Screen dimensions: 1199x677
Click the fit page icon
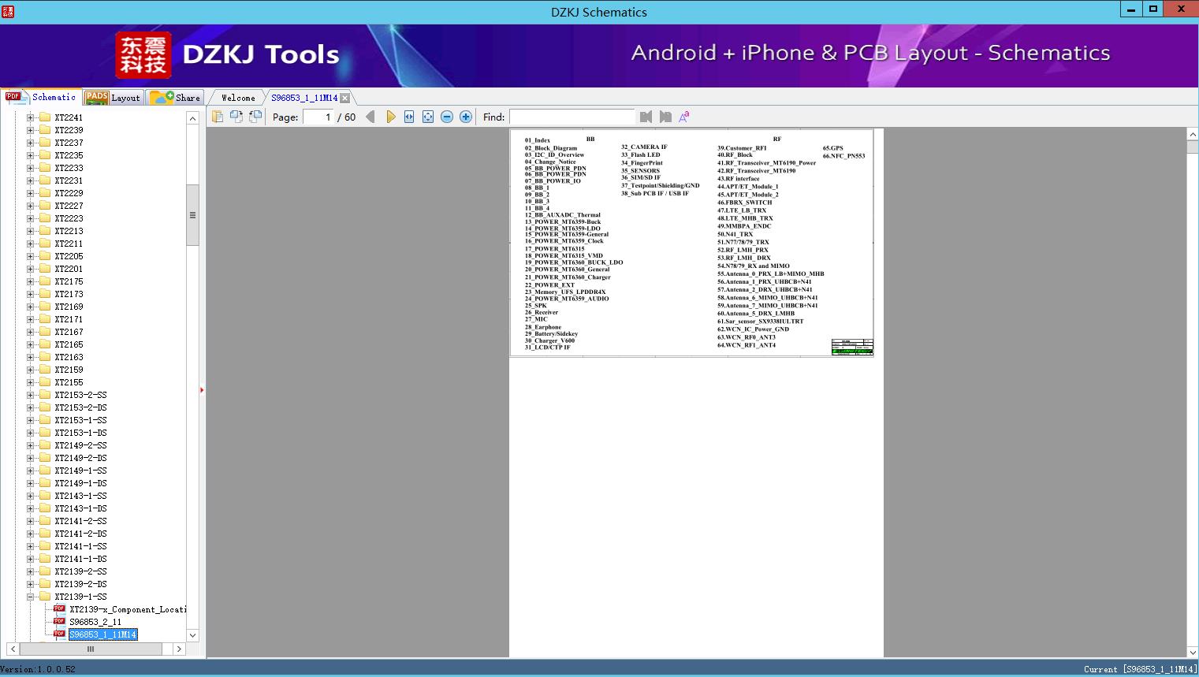(428, 117)
